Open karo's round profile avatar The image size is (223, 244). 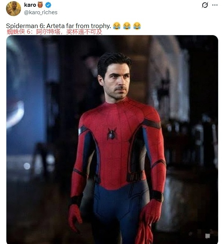(x=14, y=8)
